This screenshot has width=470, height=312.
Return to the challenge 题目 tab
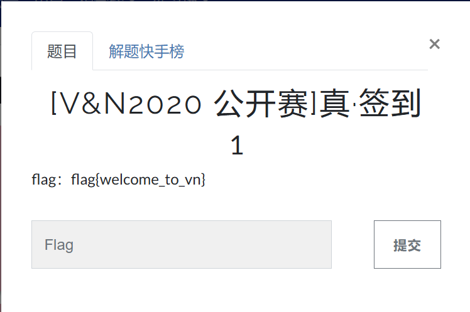click(62, 51)
